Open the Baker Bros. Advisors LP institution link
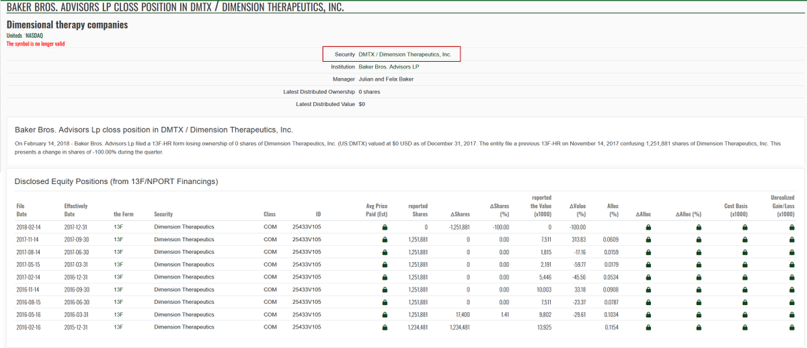The width and height of the screenshot is (807, 348). click(x=389, y=67)
